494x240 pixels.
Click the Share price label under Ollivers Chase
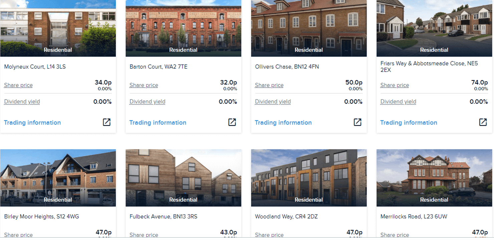point(269,85)
